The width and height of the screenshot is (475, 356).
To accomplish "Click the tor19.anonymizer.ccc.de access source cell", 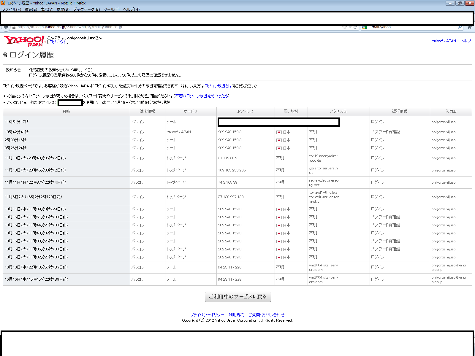I will click(338, 158).
